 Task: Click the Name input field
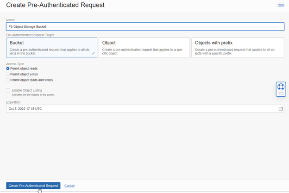tap(145, 27)
